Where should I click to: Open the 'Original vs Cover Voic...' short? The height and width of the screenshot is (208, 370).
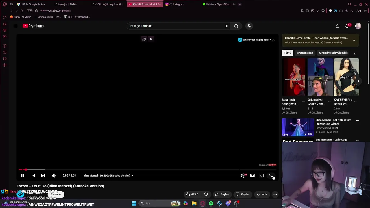(x=320, y=77)
